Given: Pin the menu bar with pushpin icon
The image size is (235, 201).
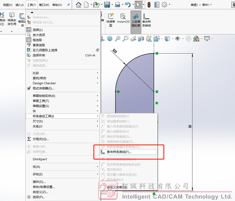Looking at the screenshot, I should pyautogui.click(x=68, y=5).
